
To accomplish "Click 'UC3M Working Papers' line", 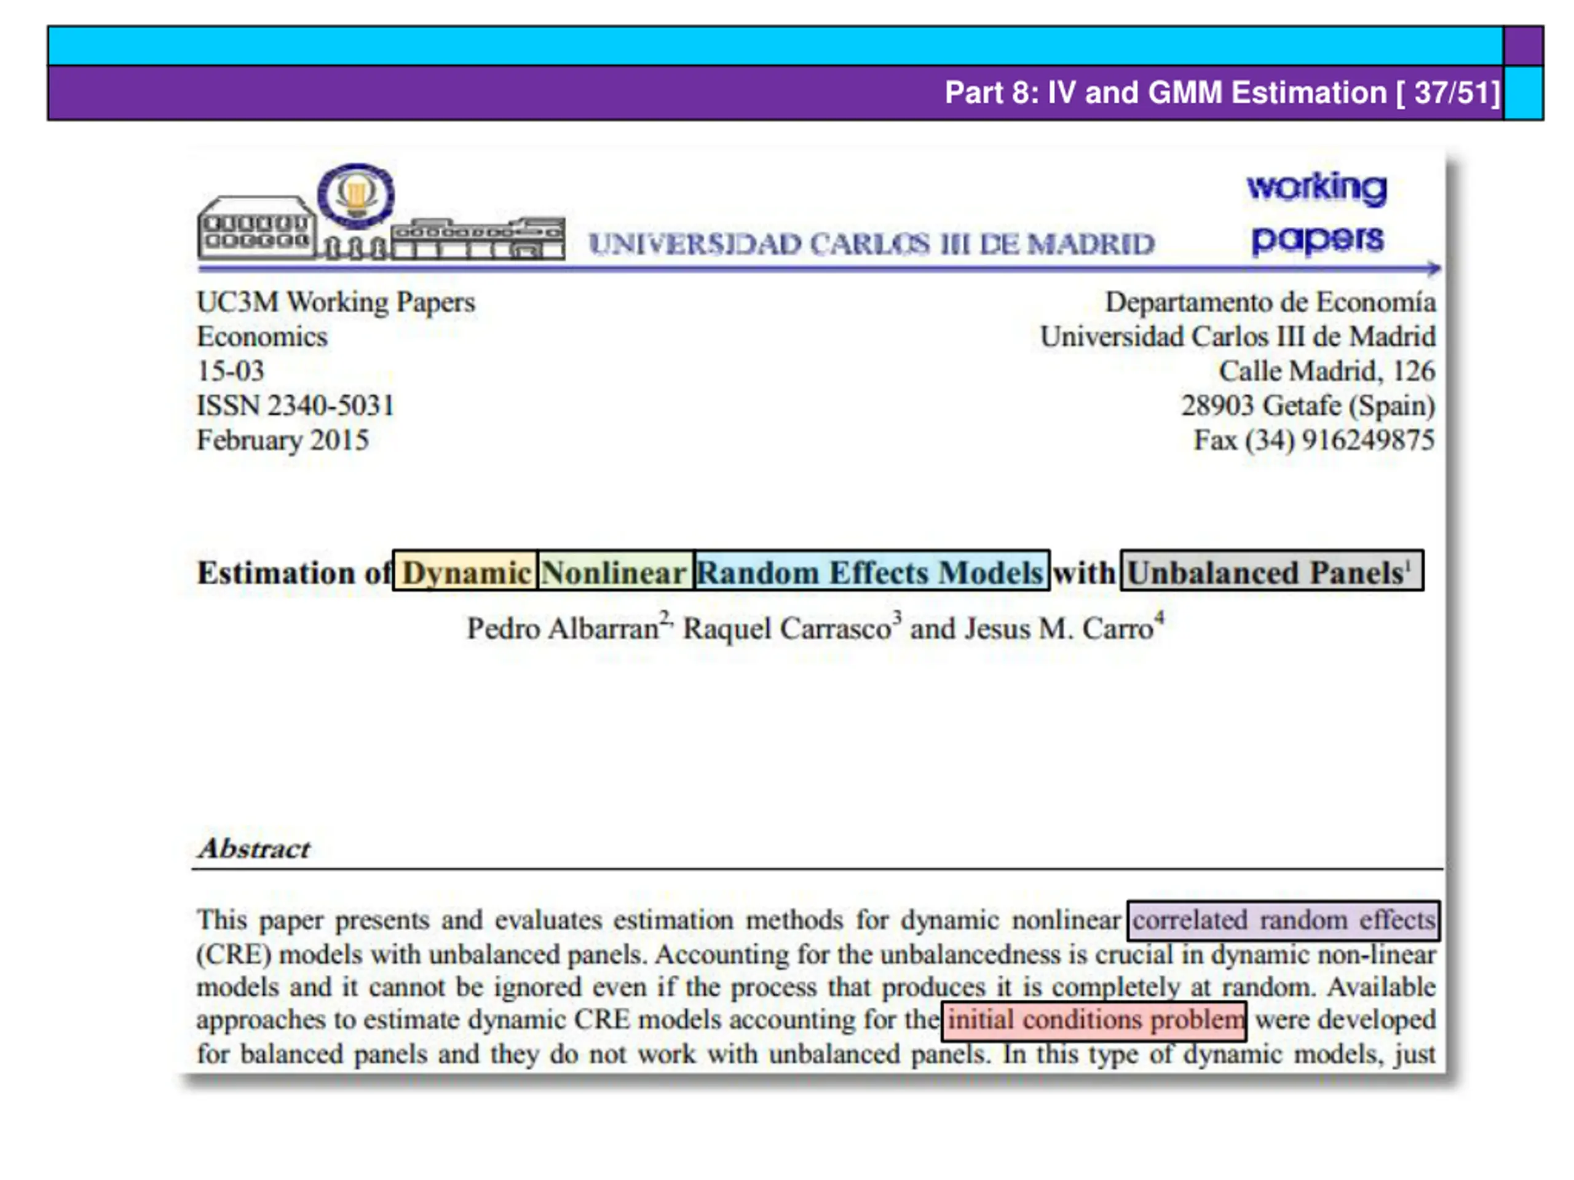I will pyautogui.click(x=336, y=302).
